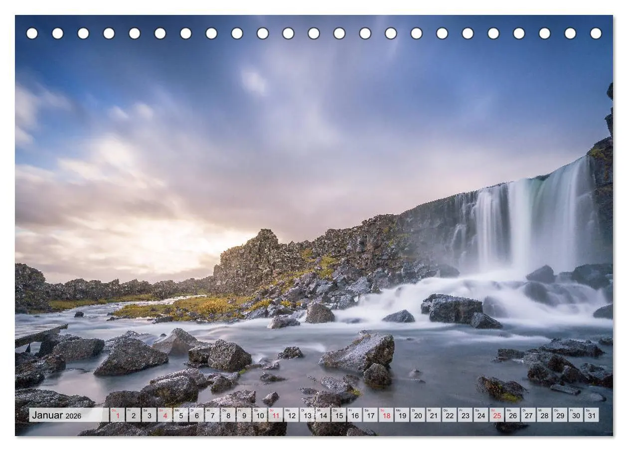Choose the last date 31 cell
The height and width of the screenshot is (451, 628).
pyautogui.click(x=591, y=415)
